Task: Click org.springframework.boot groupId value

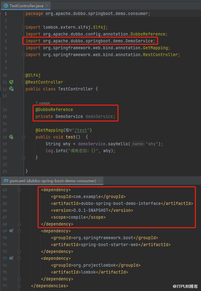Action: pyautogui.click(x=103, y=238)
